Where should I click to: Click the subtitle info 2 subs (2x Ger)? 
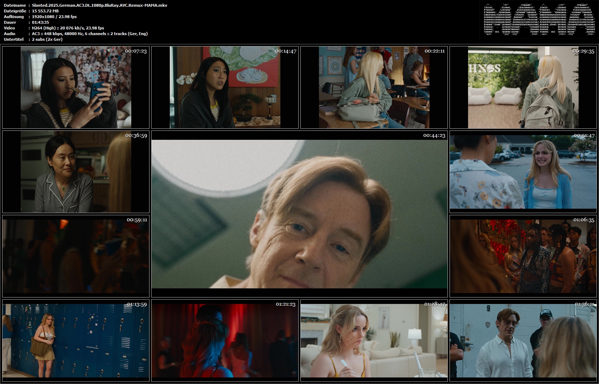coord(47,39)
